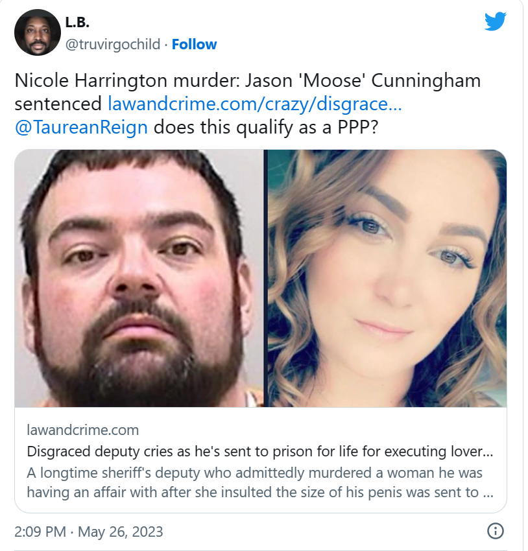The width and height of the screenshot is (528, 551).
Task: Click the 'Nicole Harrington murder' tweet text
Action: pos(127,80)
